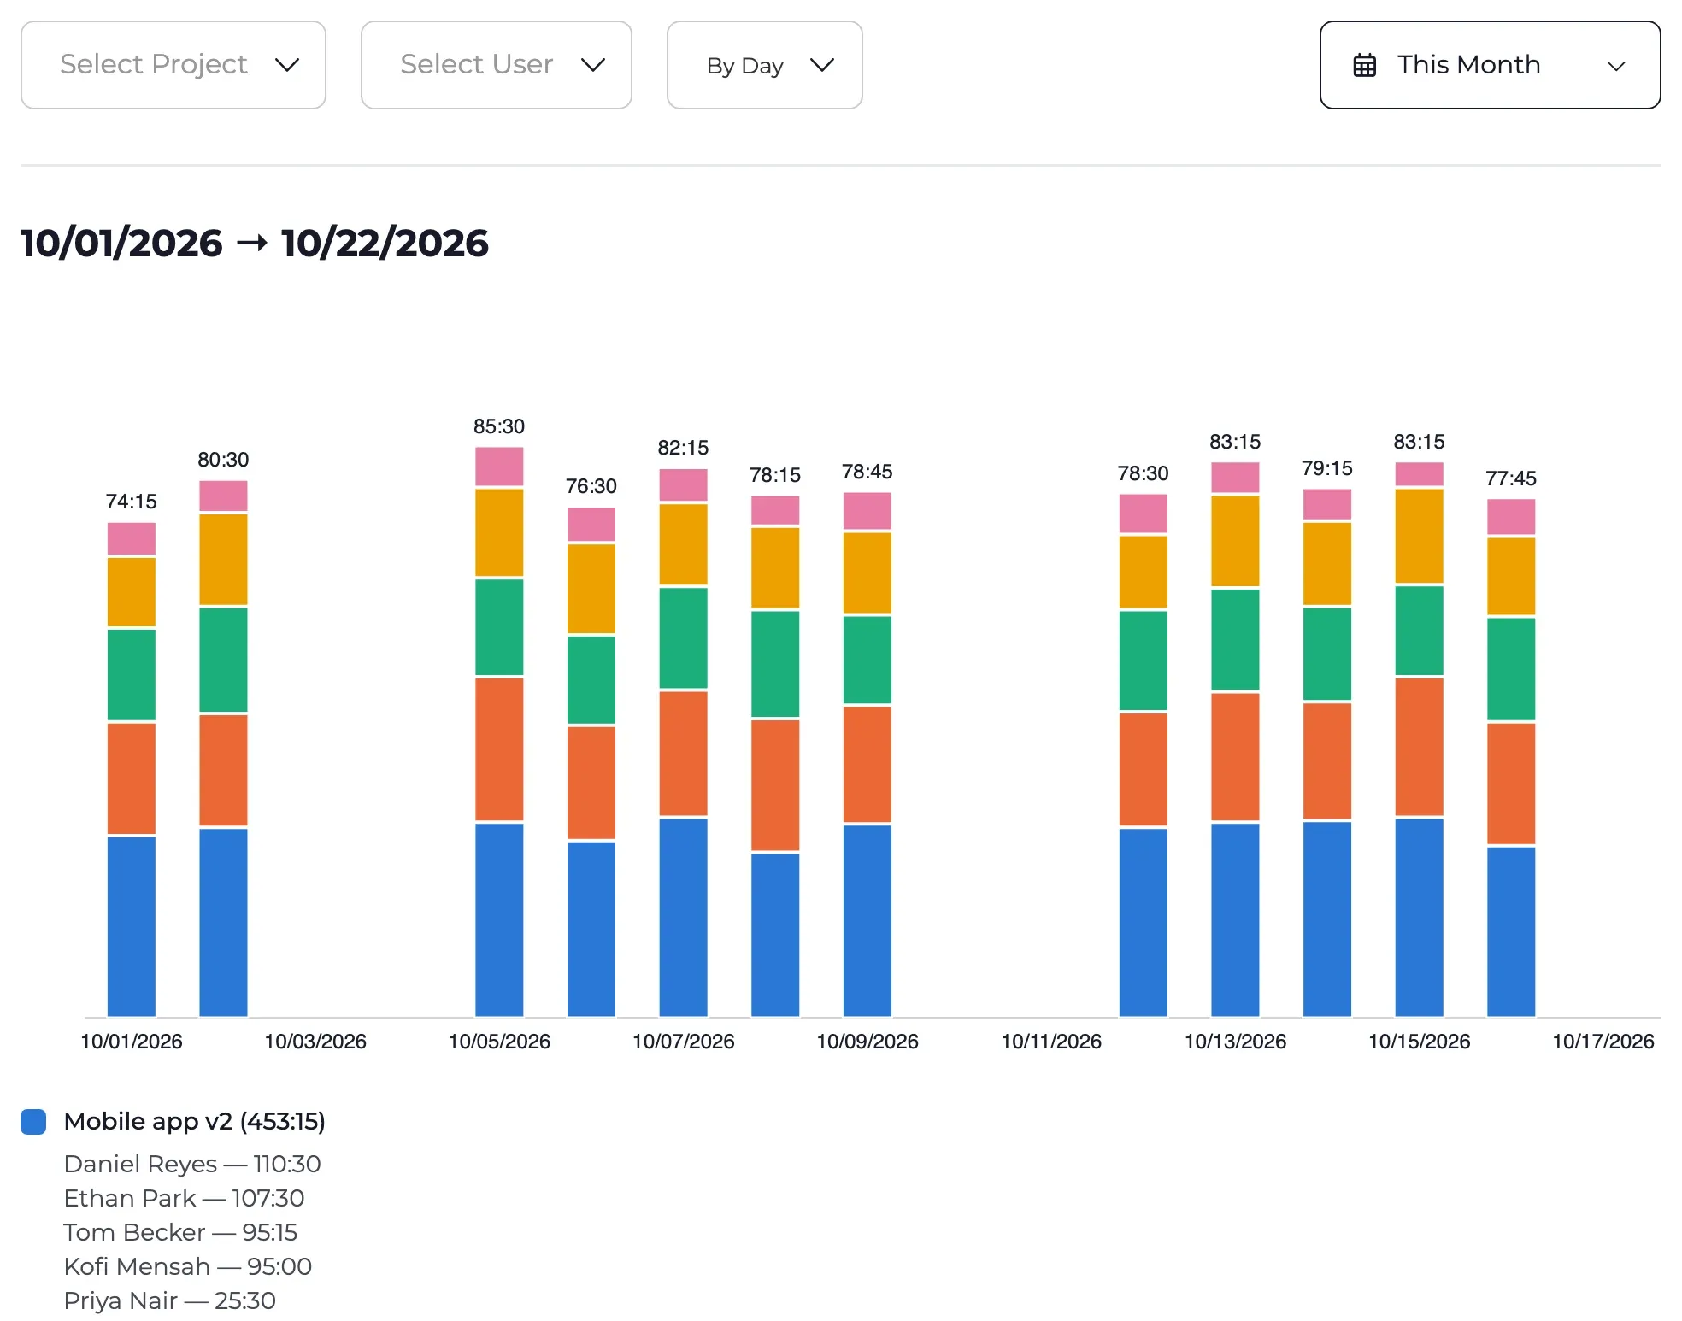Click the green segment of the 76:30 bar

591,680
